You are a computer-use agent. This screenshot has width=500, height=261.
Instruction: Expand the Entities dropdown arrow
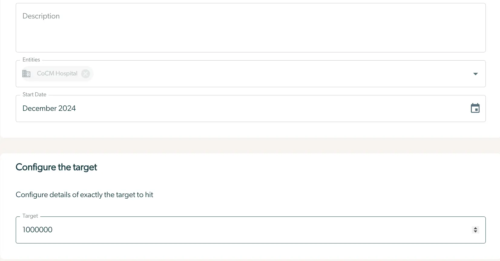[x=475, y=74]
